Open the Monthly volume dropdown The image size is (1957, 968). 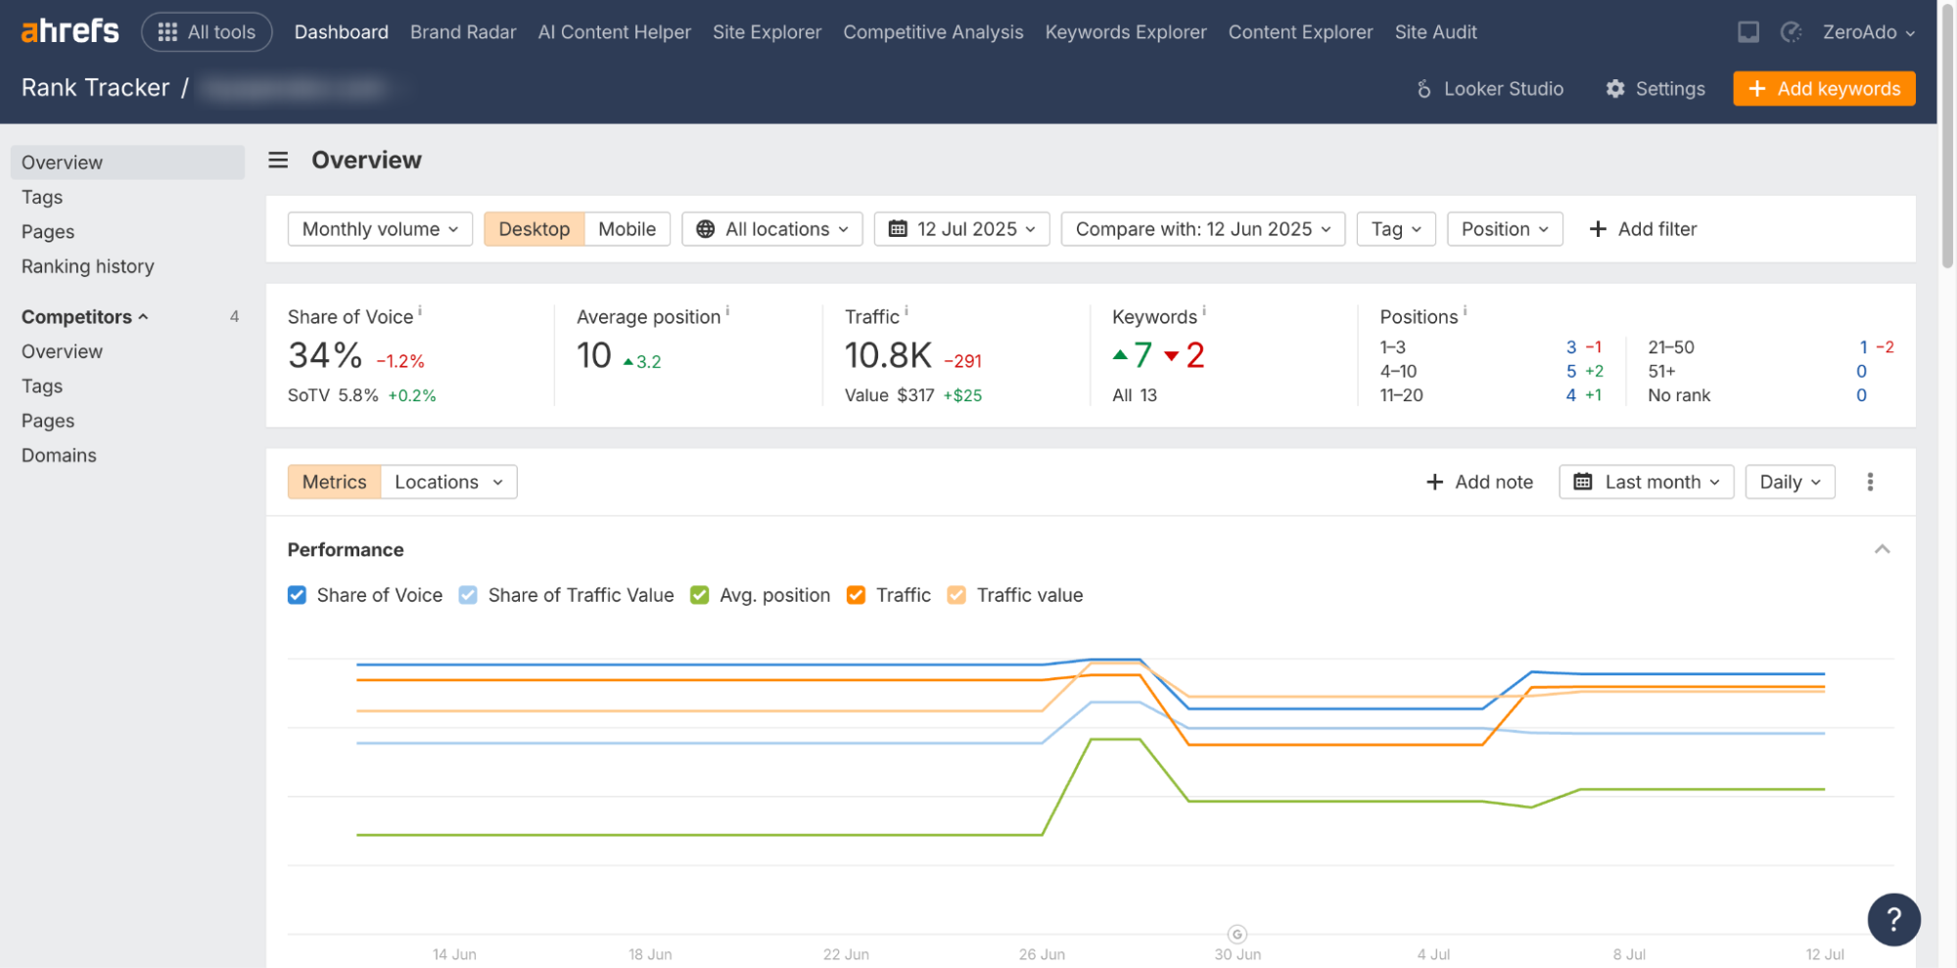[x=380, y=229]
